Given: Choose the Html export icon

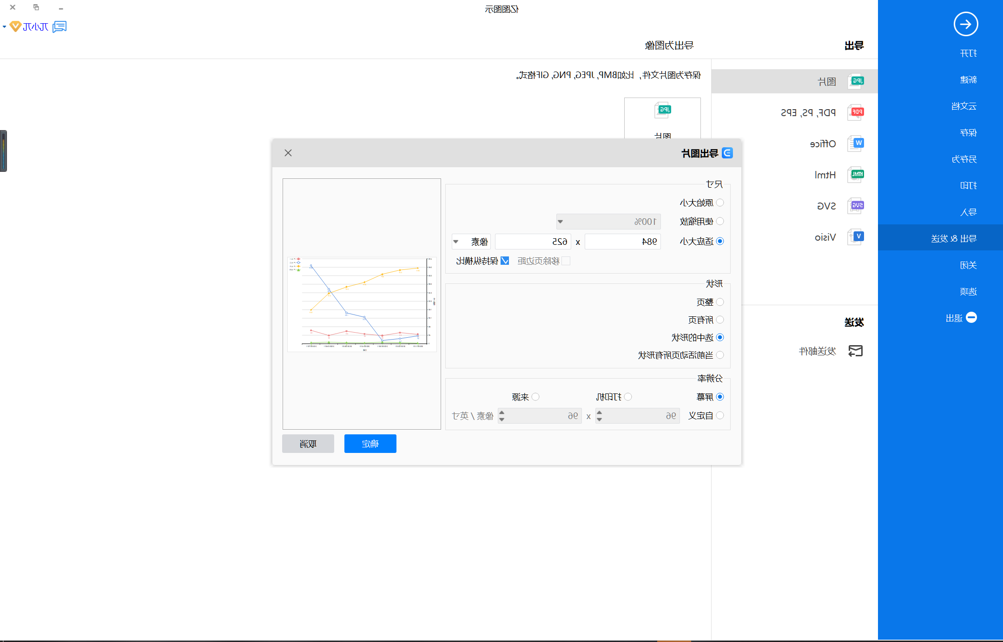Looking at the screenshot, I should click(856, 175).
